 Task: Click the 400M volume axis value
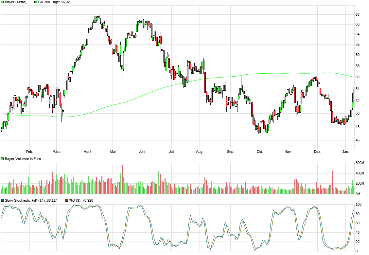click(x=360, y=173)
